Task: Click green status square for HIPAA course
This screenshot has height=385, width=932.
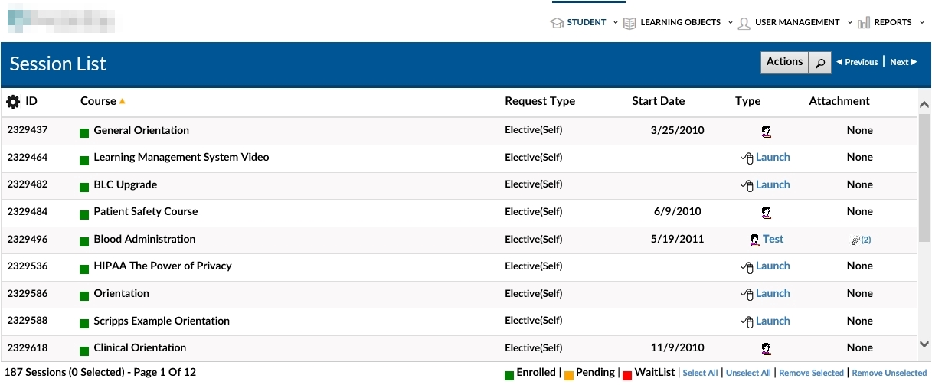Action: click(84, 268)
